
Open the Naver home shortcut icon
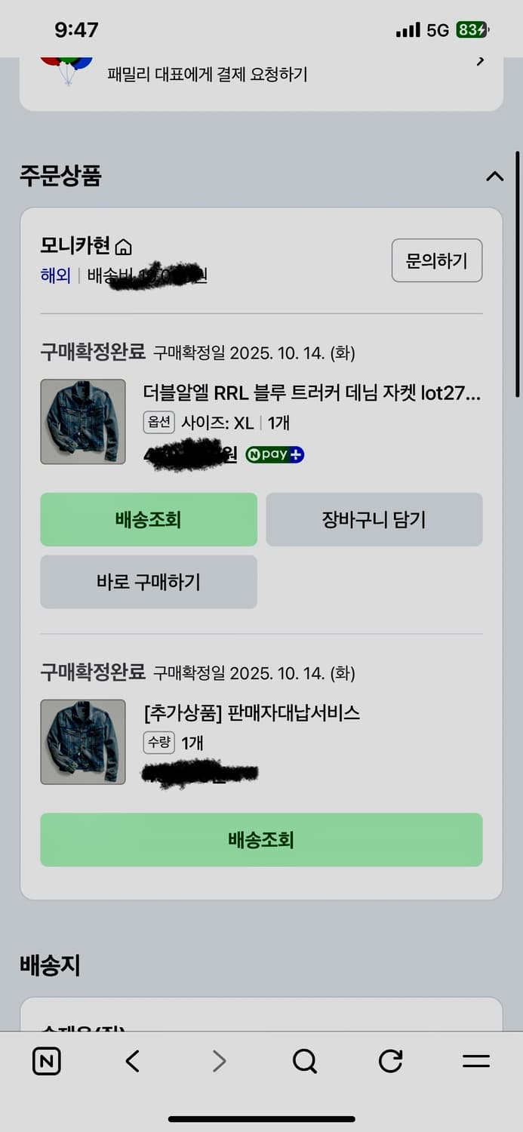45,1061
